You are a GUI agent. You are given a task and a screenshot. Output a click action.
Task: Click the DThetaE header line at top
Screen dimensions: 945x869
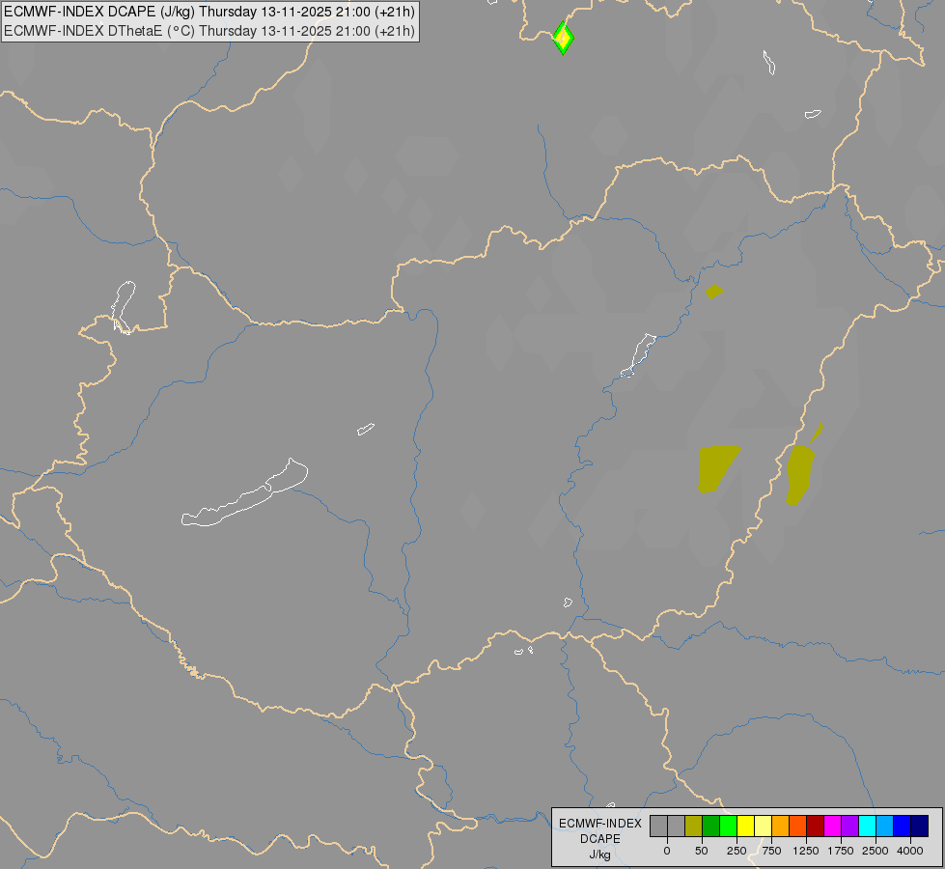[209, 31]
